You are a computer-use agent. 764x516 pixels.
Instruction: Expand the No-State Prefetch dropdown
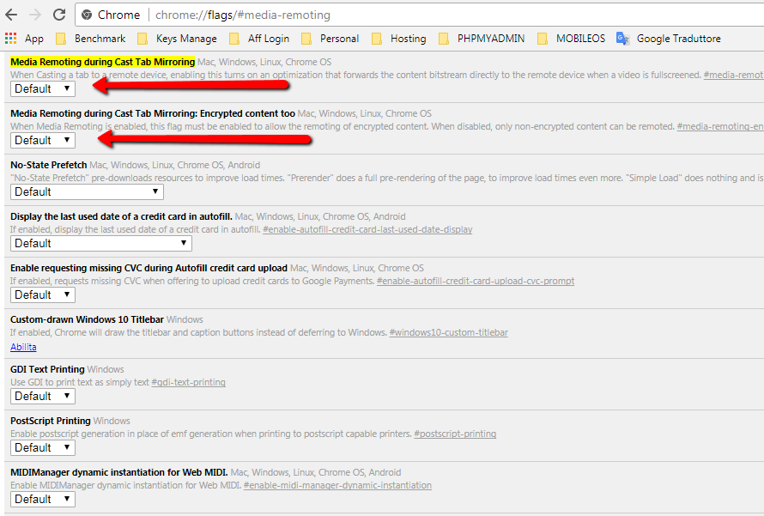click(87, 192)
